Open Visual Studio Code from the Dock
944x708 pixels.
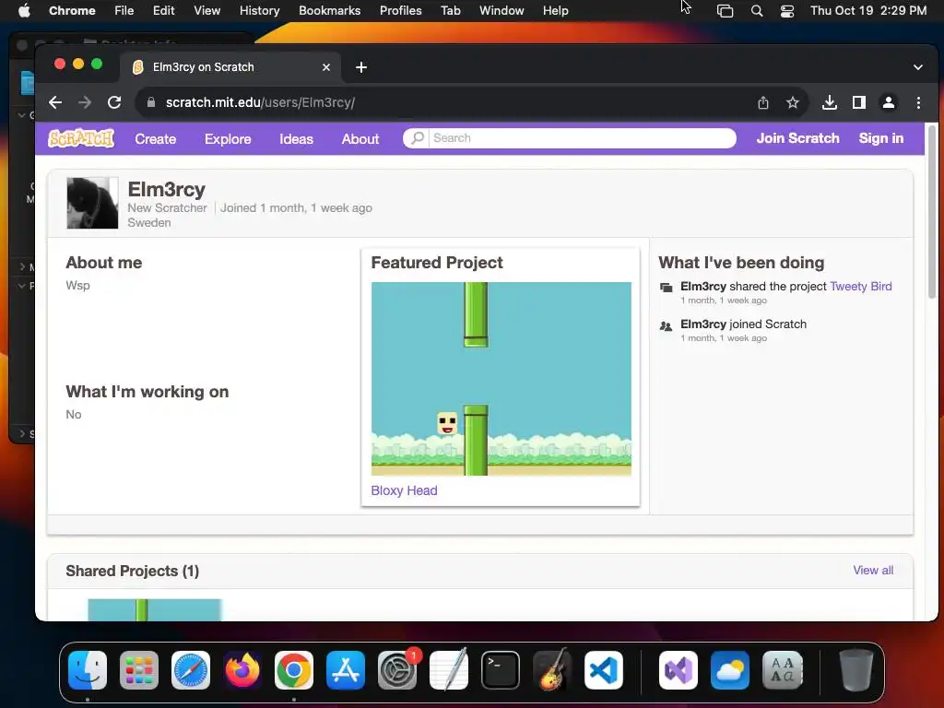[604, 670]
